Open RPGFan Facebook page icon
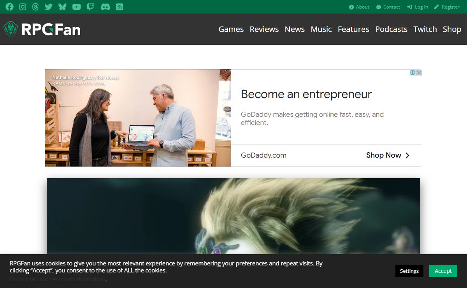 [9, 7]
